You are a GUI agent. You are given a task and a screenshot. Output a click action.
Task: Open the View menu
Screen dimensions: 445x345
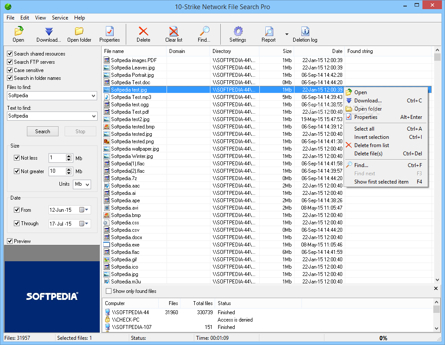click(x=41, y=18)
